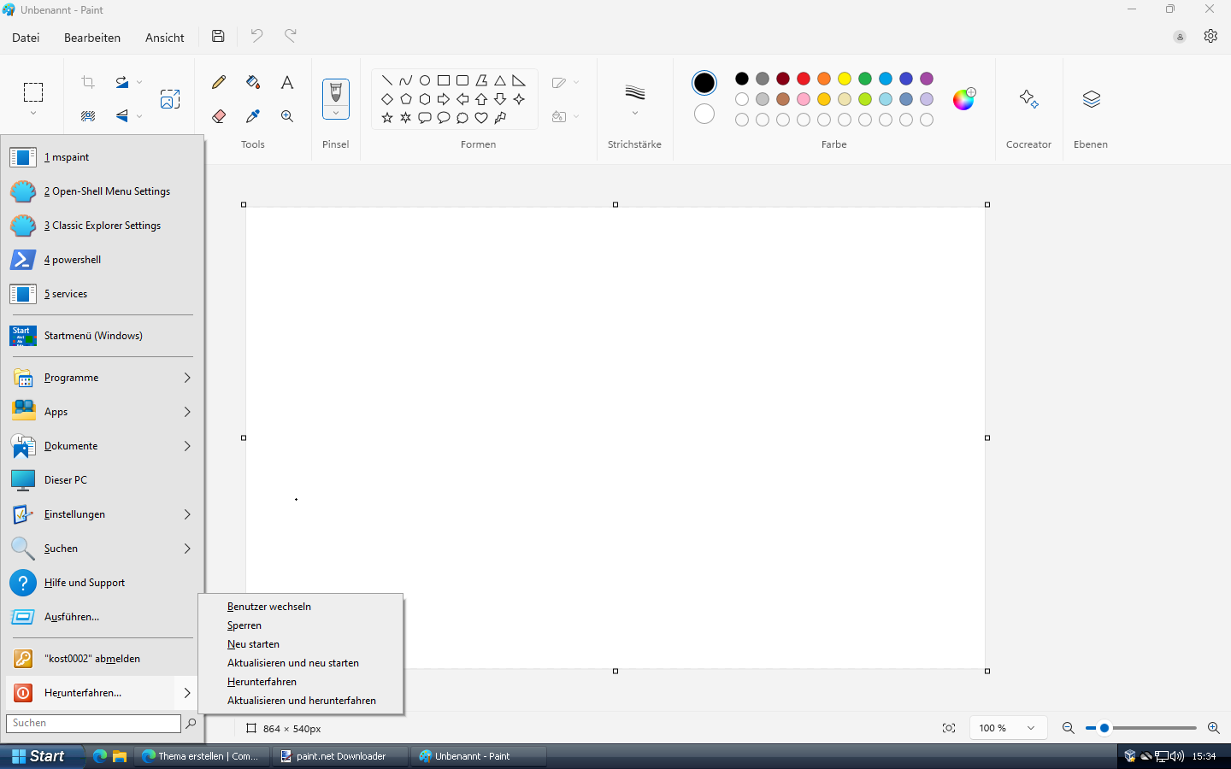Click the Save icon in the title bar
Screen dimensions: 1231x769
pyautogui.click(x=217, y=36)
